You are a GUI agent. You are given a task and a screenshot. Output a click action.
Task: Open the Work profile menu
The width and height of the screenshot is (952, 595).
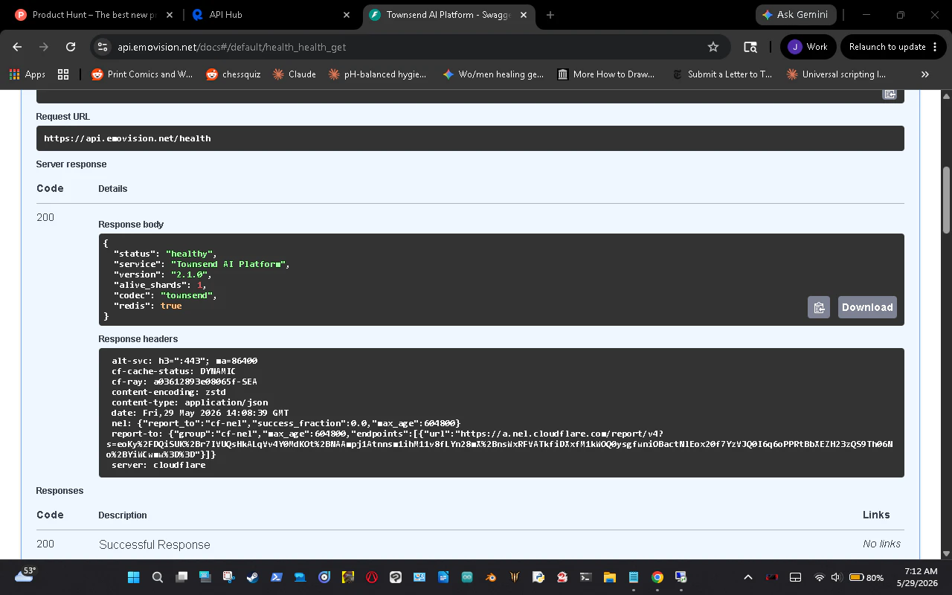click(808, 47)
